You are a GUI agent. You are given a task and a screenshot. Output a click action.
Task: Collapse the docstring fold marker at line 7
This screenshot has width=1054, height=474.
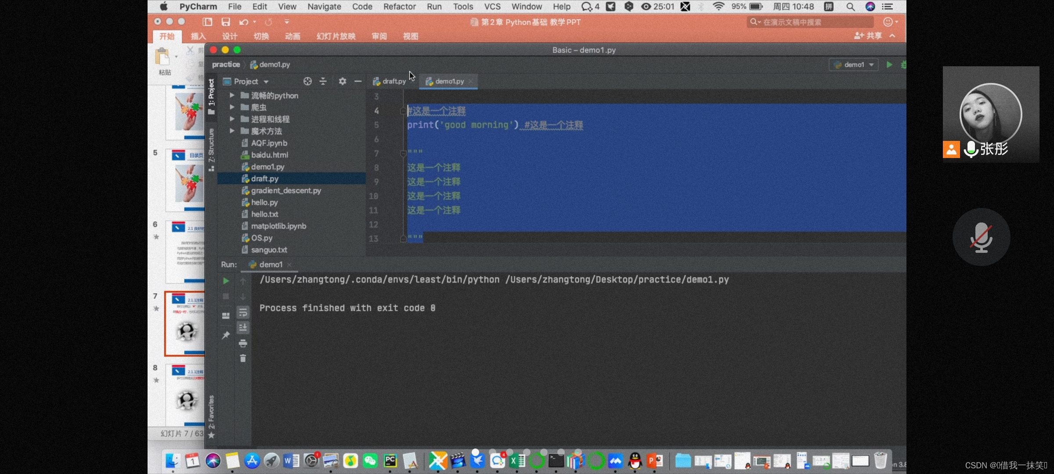point(403,154)
